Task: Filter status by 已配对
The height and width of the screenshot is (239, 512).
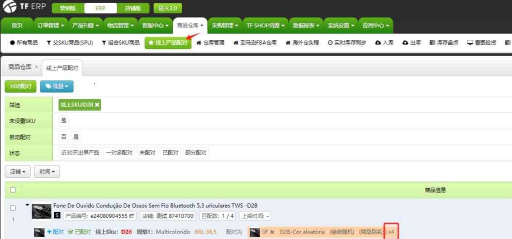Action: (x=171, y=153)
